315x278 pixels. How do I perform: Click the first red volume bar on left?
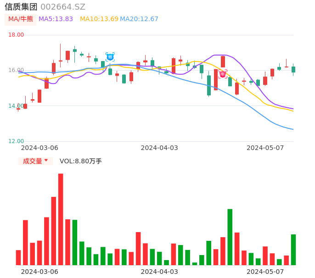click(x=18, y=257)
